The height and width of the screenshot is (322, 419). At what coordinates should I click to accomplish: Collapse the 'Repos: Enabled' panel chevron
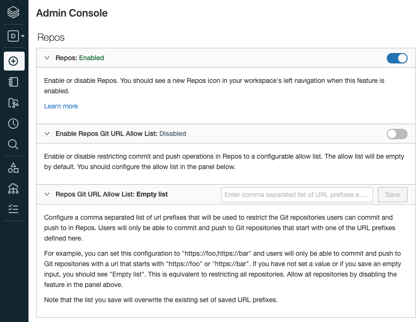(x=47, y=58)
